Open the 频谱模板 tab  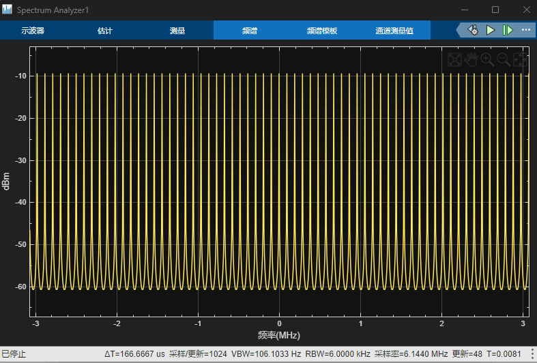322,31
